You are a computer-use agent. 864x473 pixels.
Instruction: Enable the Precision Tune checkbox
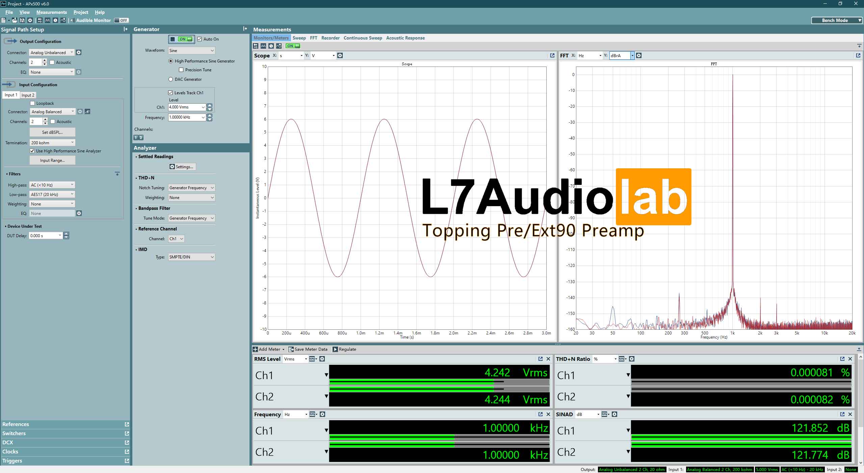pyautogui.click(x=181, y=70)
